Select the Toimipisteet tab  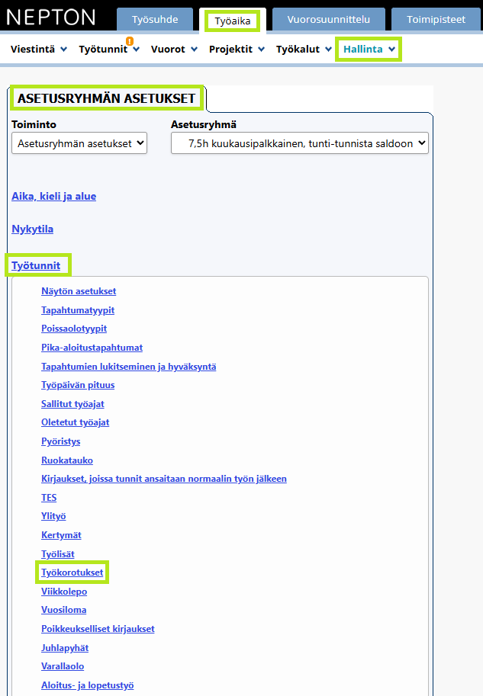(x=436, y=20)
